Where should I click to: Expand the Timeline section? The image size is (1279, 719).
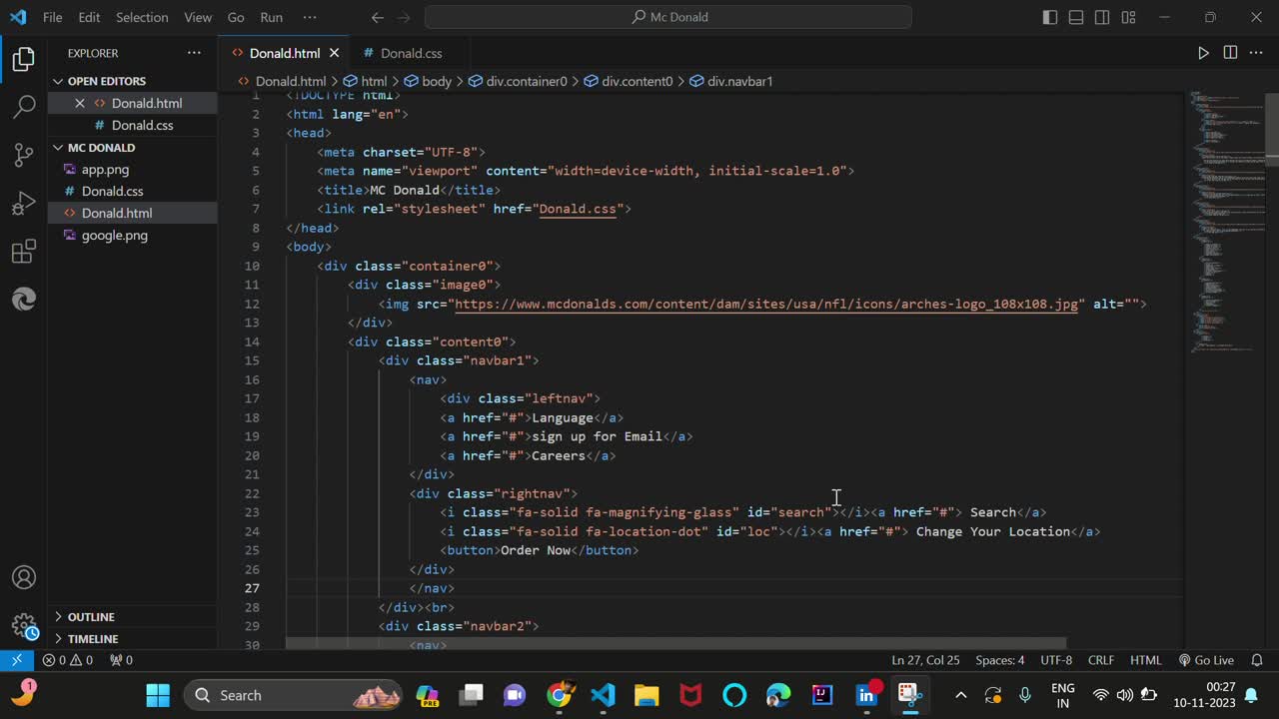pos(93,639)
